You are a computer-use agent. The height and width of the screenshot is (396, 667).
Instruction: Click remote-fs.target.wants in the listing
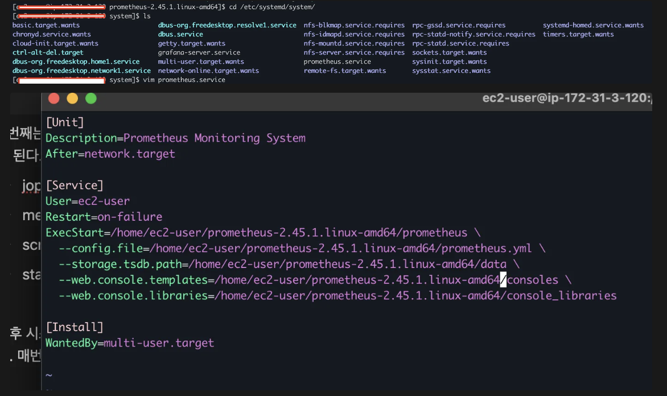pos(345,71)
